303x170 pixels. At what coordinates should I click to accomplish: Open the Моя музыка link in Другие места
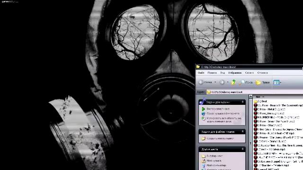214,161
